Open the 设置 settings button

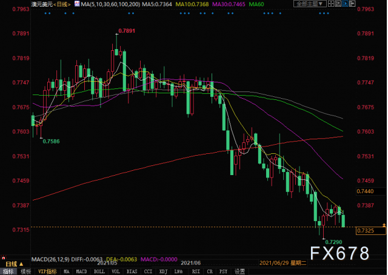(241, 271)
